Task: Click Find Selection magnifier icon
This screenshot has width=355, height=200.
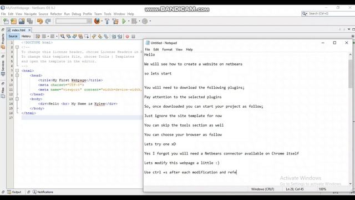Action: click(63, 36)
